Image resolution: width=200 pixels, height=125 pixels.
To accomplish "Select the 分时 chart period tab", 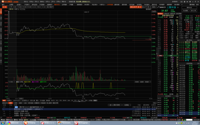I will coord(5,7).
